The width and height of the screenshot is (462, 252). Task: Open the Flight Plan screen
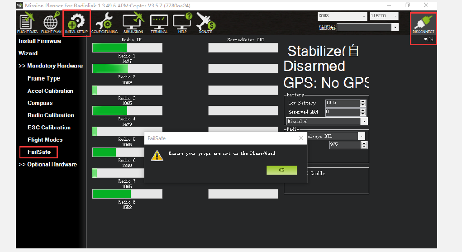point(51,23)
